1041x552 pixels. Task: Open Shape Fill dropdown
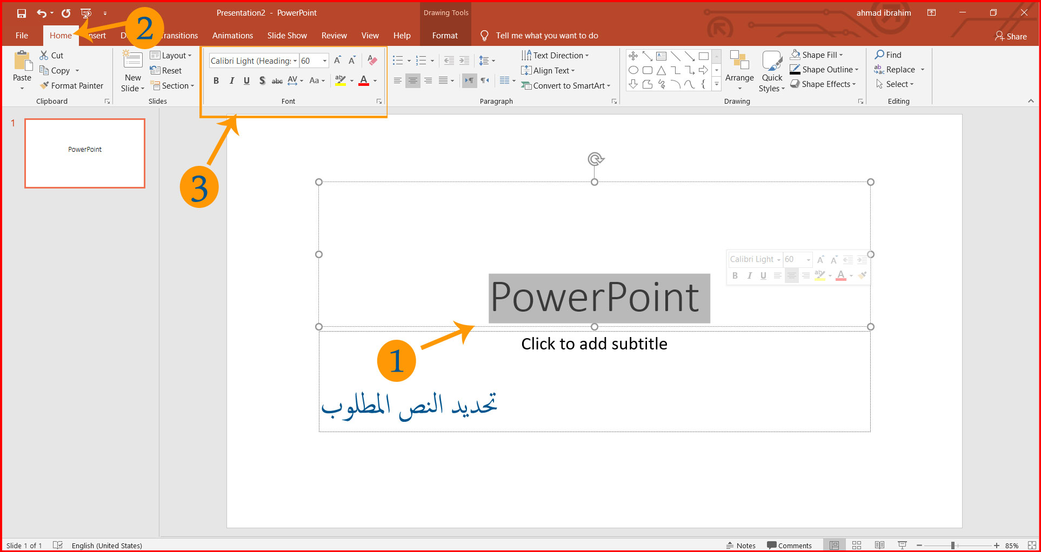pyautogui.click(x=817, y=55)
